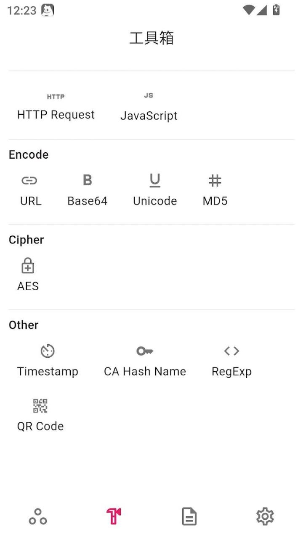Switch to the document bottom tab
The width and height of the screenshot is (303, 540).
click(189, 516)
